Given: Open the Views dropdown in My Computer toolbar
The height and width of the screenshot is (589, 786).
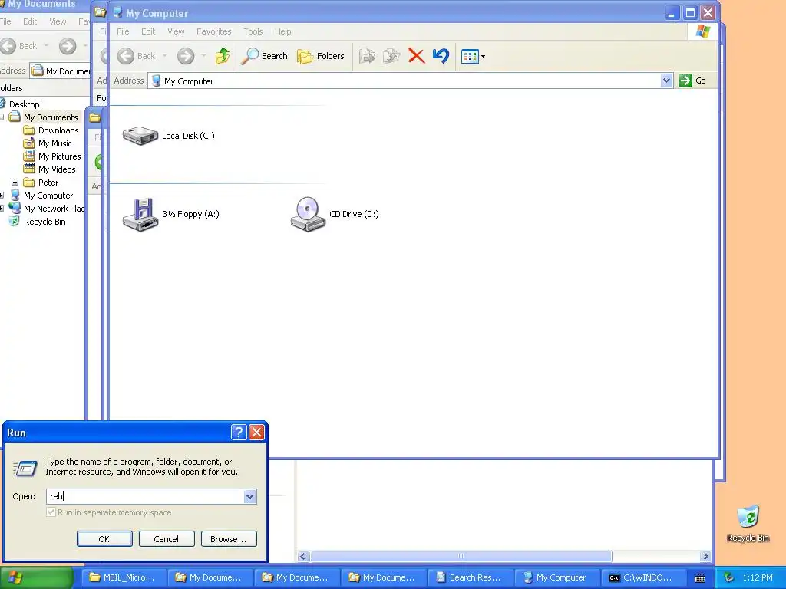Looking at the screenshot, I should pos(473,56).
